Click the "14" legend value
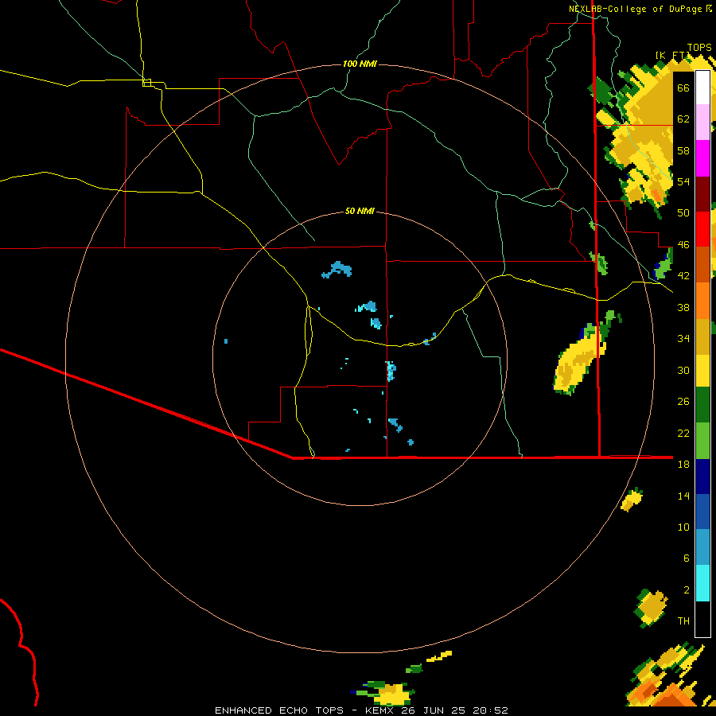716x716 pixels. click(683, 496)
